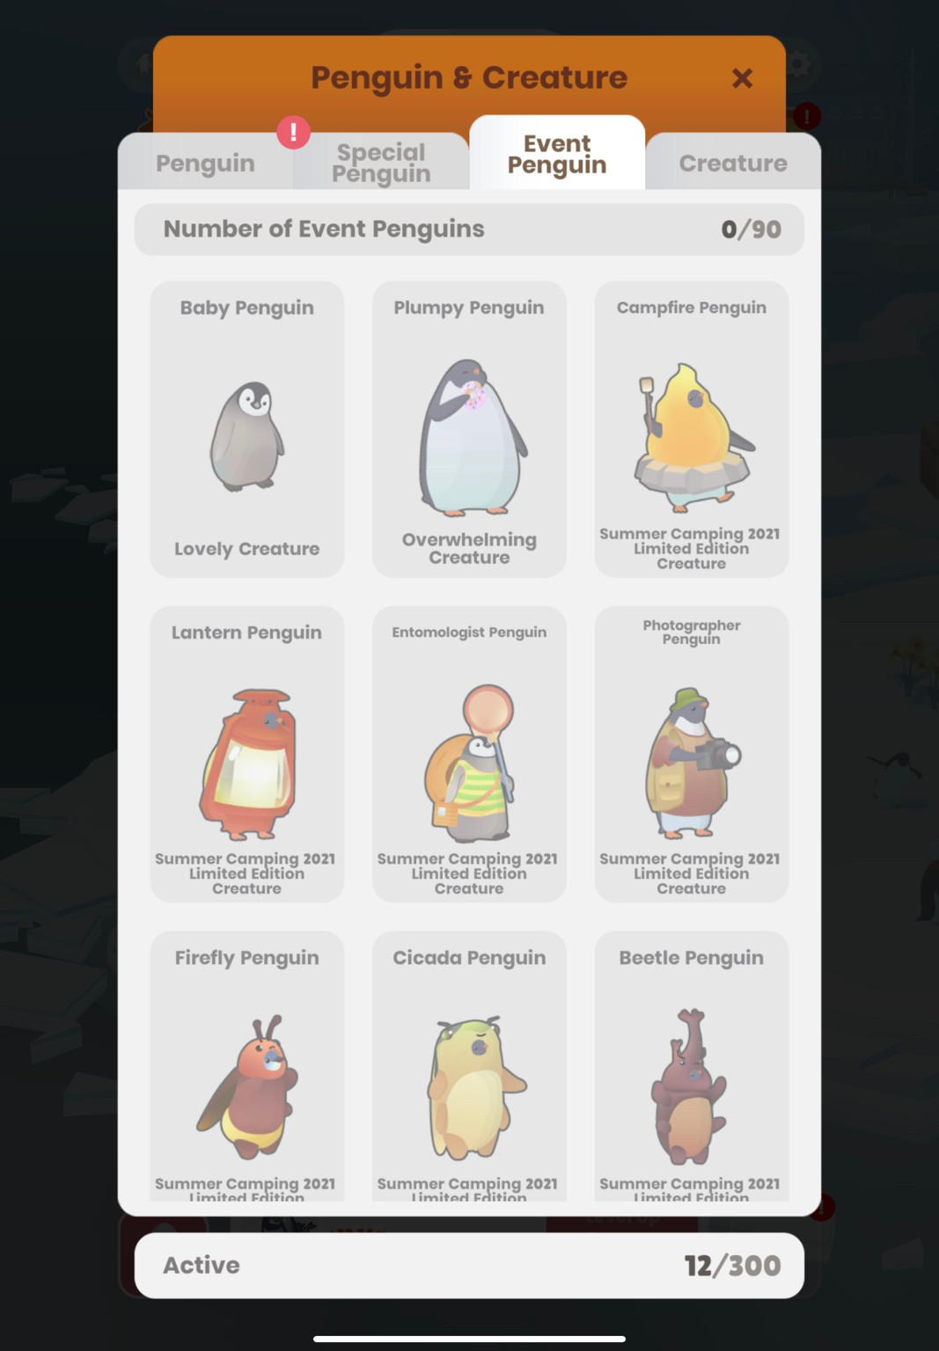The width and height of the screenshot is (939, 1351).
Task: Switch to the Special Penguin tab
Action: (x=381, y=163)
